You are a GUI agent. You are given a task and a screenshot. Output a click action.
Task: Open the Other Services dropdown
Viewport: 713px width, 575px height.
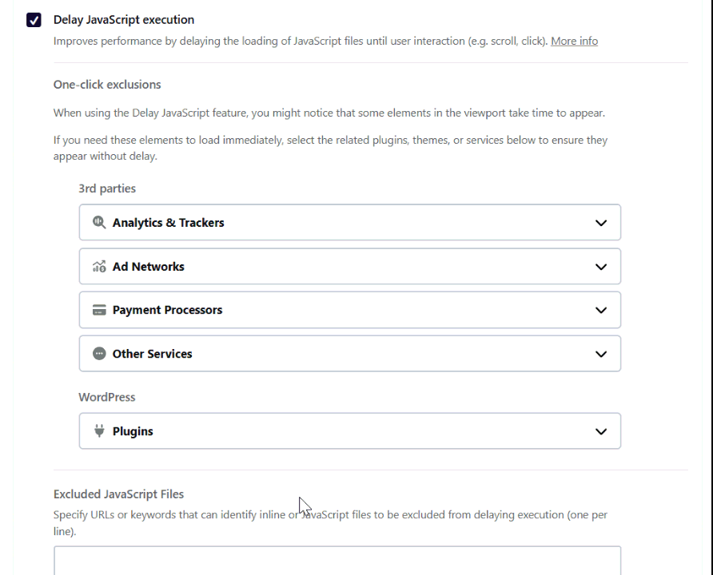pos(601,354)
